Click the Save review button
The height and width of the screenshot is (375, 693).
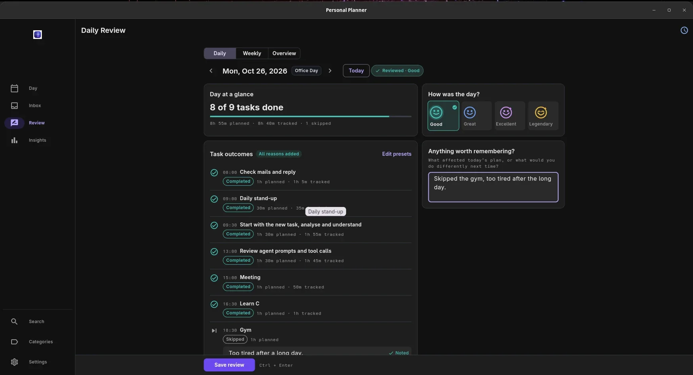point(229,365)
